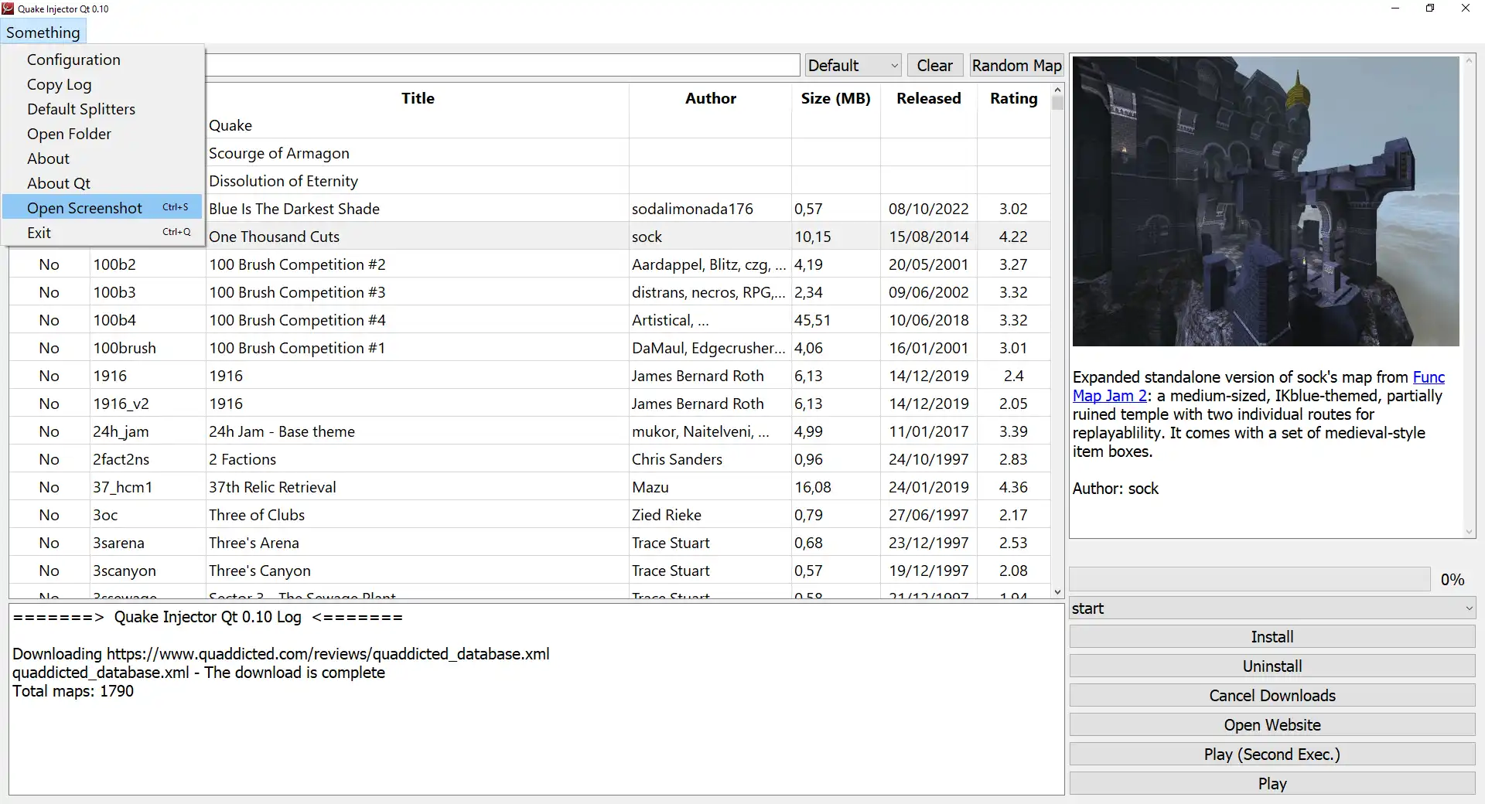Sort by Size (MB) column
This screenshot has width=1485, height=804.
(x=835, y=98)
